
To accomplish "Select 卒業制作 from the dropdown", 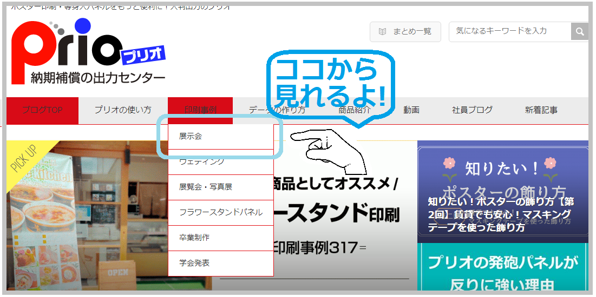I will click(x=221, y=238).
